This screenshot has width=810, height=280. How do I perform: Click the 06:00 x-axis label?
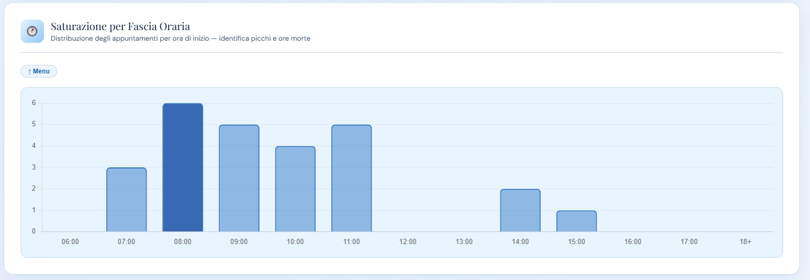[70, 241]
